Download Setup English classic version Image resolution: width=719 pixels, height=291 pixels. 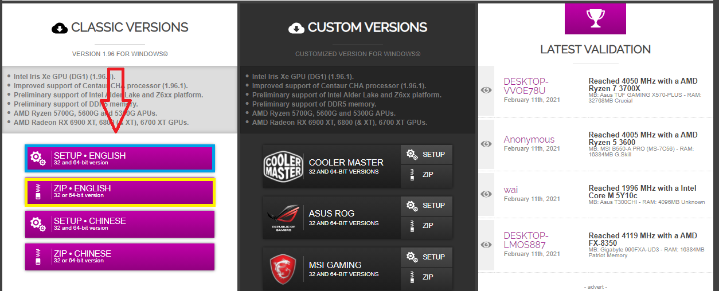pyautogui.click(x=120, y=159)
